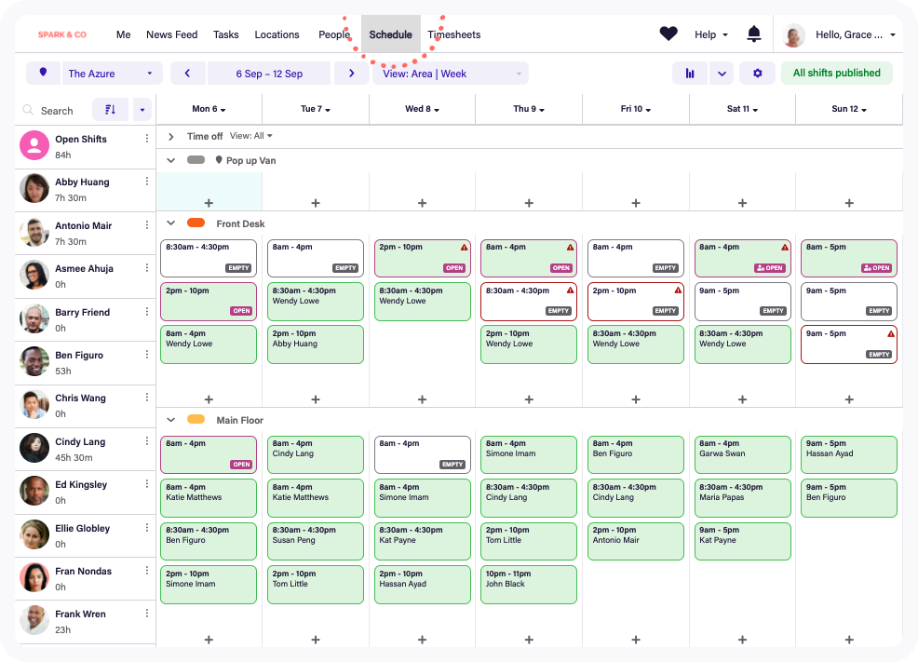
Task: Add shift to Pop up Van Monday
Action: 209,203
